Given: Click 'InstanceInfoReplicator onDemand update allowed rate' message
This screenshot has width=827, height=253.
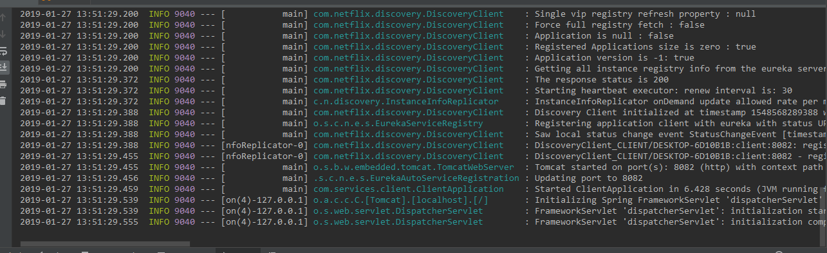Looking at the screenshot, I should click(x=681, y=101).
